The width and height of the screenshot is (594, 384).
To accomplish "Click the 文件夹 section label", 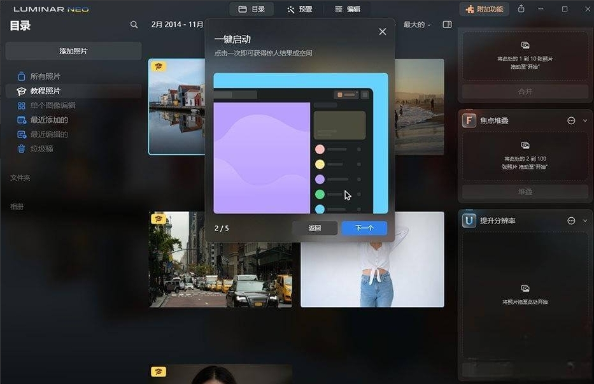I will pyautogui.click(x=20, y=178).
